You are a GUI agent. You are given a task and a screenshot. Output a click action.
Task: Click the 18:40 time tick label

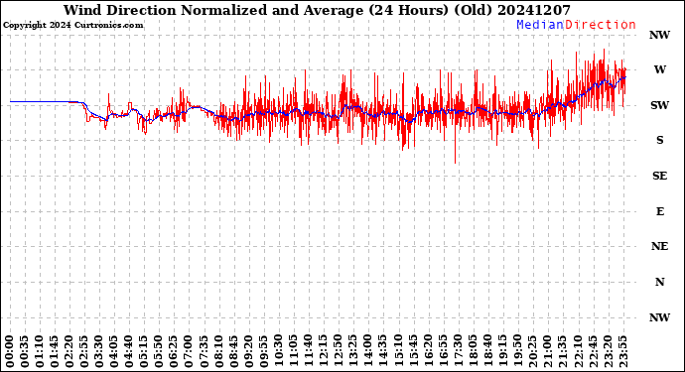point(488,350)
